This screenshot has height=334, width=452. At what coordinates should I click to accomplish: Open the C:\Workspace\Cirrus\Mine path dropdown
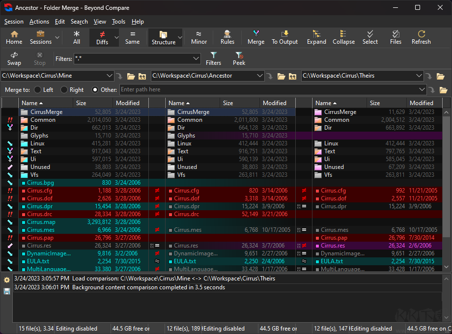coord(109,76)
